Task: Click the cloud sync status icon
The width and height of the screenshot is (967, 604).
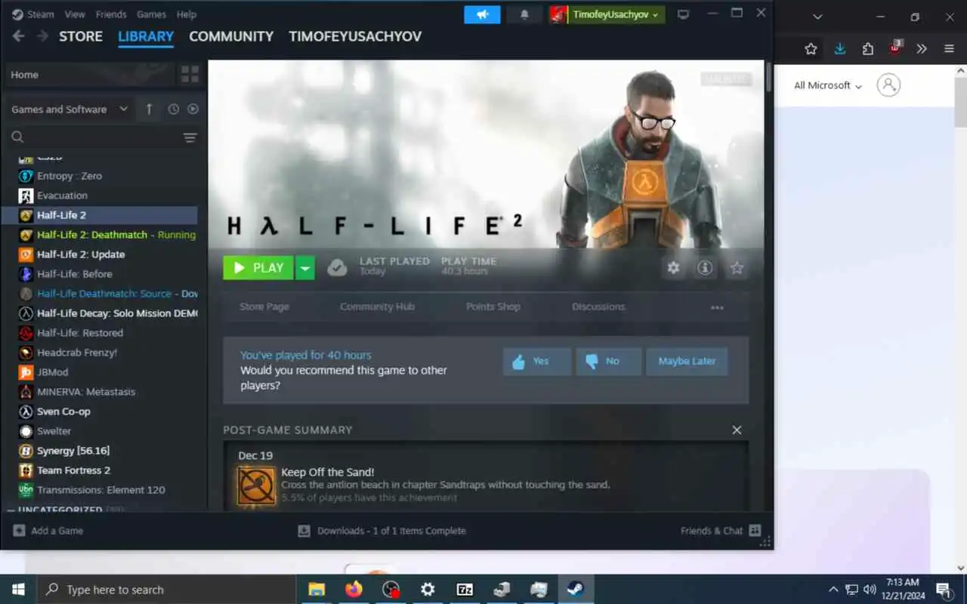Action: (337, 268)
